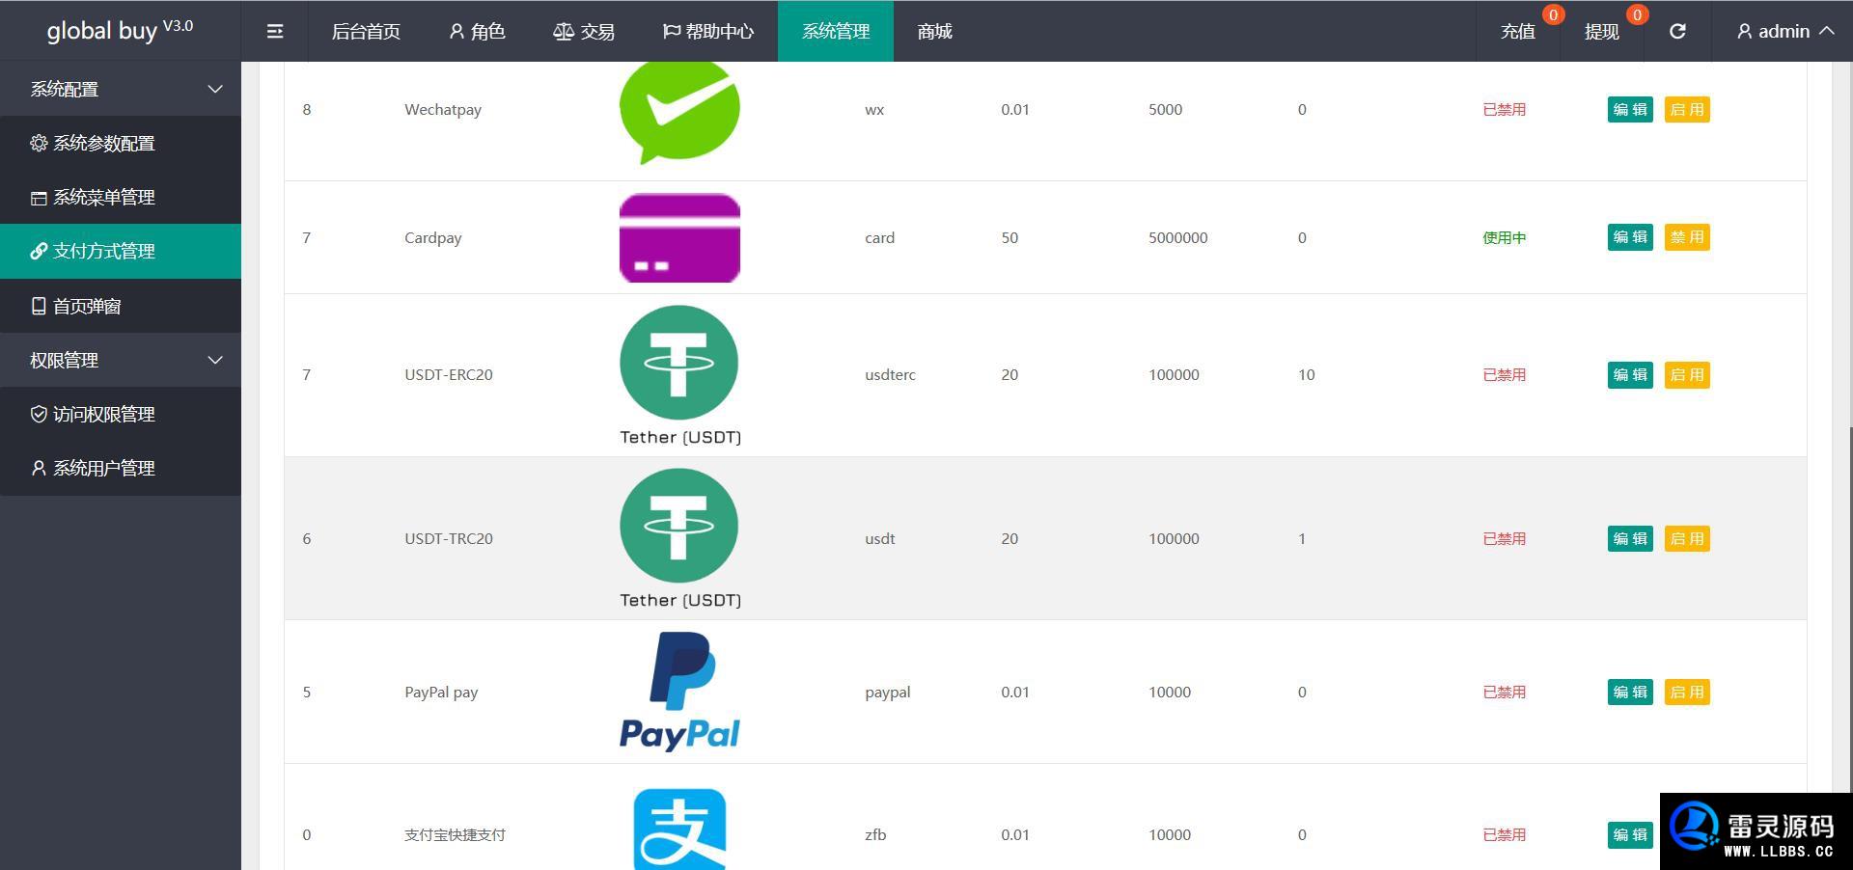Enable the PayPal pay payment method

click(x=1687, y=692)
